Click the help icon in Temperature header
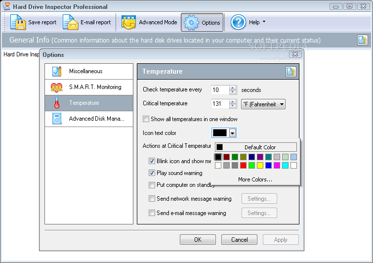The height and width of the screenshot is (263, 373). click(x=291, y=72)
